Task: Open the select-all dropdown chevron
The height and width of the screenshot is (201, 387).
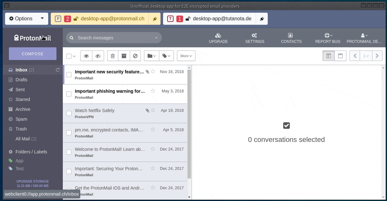Action: tap(74, 56)
